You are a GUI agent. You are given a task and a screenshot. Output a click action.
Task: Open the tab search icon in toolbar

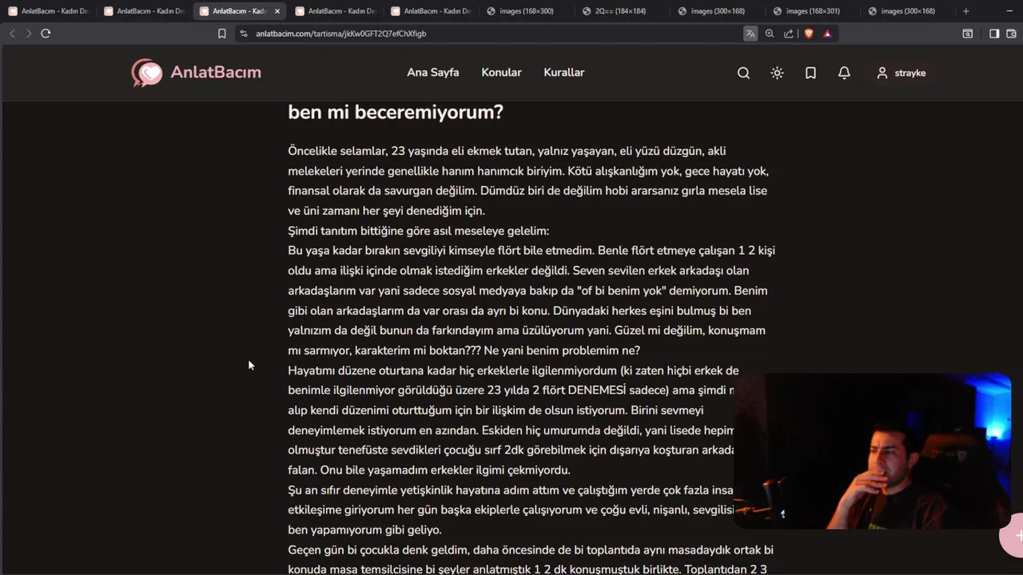(x=968, y=34)
